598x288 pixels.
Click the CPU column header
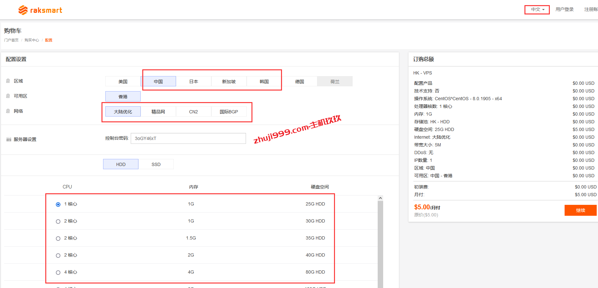pos(67,187)
